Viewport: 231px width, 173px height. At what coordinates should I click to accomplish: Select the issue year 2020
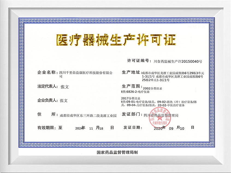click(x=158, y=129)
